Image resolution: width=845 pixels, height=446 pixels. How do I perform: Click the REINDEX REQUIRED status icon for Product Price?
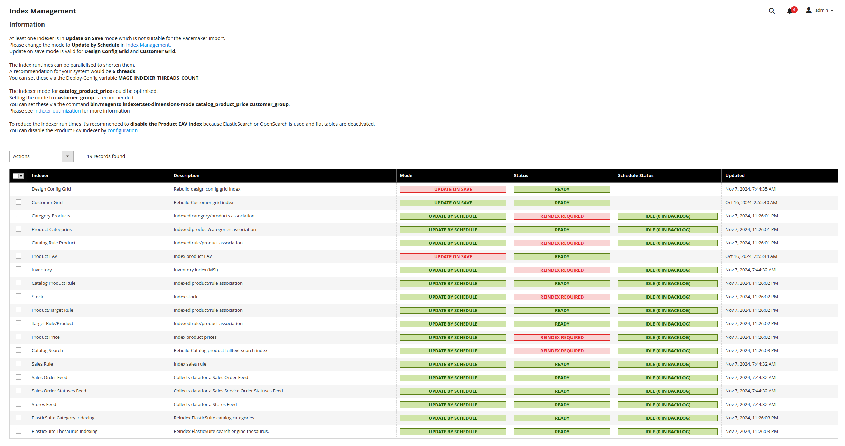pyautogui.click(x=561, y=337)
